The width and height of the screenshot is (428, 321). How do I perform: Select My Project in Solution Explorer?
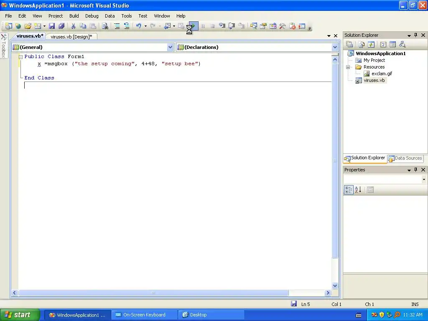click(x=374, y=60)
